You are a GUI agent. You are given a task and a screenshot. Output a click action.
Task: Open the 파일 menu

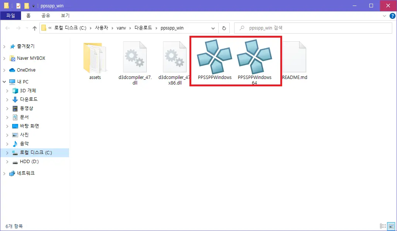tap(11, 15)
